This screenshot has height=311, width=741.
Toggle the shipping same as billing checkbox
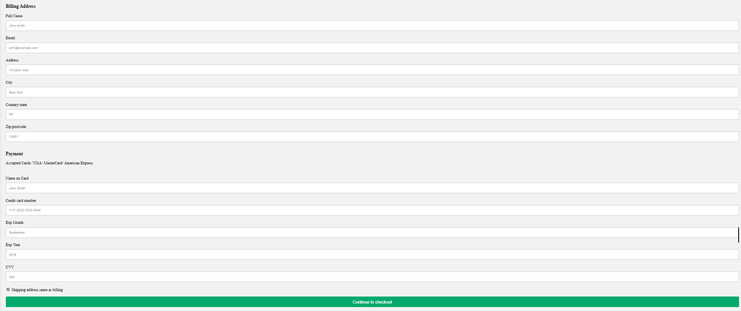pyautogui.click(x=8, y=289)
